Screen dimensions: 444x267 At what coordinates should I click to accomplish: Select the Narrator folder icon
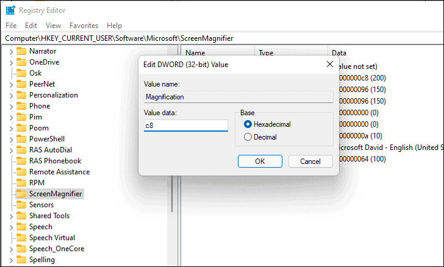(21, 51)
